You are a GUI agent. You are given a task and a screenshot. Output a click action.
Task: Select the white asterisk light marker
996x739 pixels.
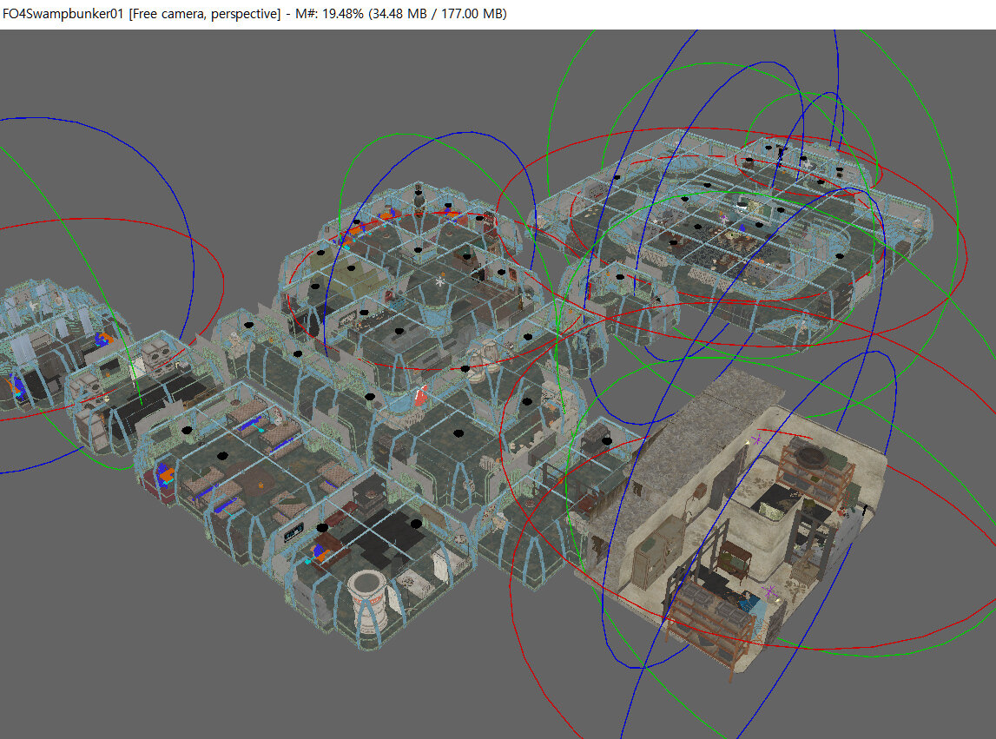[440, 280]
